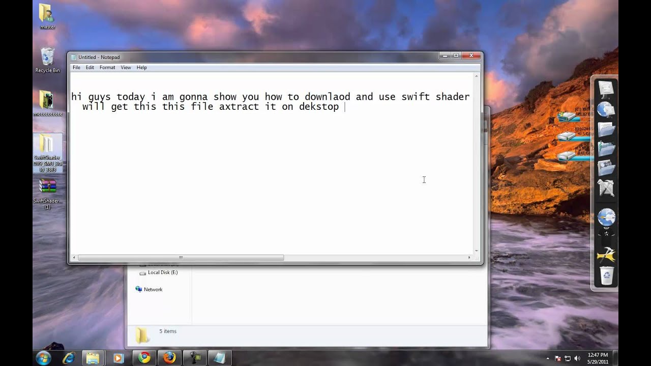Switch to the Notepad taskbar button

(220, 358)
